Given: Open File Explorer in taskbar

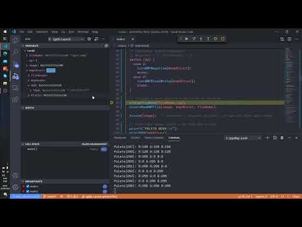Looking at the screenshot, I should click(x=5, y=83).
